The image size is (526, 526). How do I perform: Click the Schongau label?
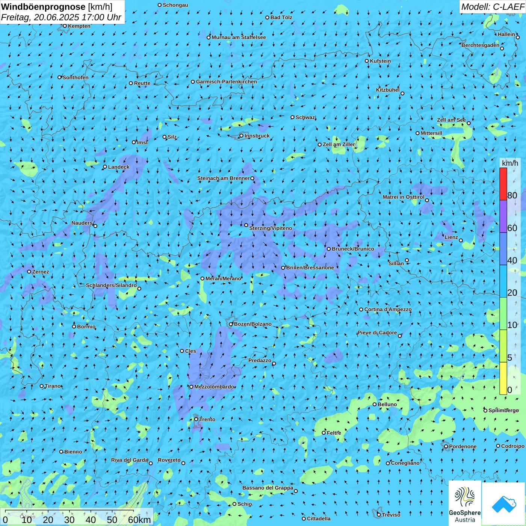point(175,5)
